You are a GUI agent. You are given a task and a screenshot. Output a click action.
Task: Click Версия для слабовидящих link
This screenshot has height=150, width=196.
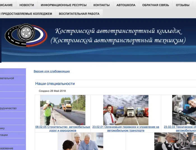[52, 71]
